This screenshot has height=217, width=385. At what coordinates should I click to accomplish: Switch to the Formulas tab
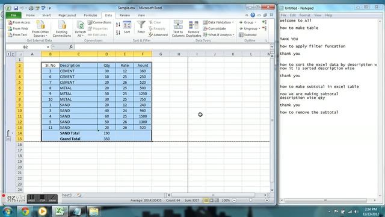(x=90, y=15)
